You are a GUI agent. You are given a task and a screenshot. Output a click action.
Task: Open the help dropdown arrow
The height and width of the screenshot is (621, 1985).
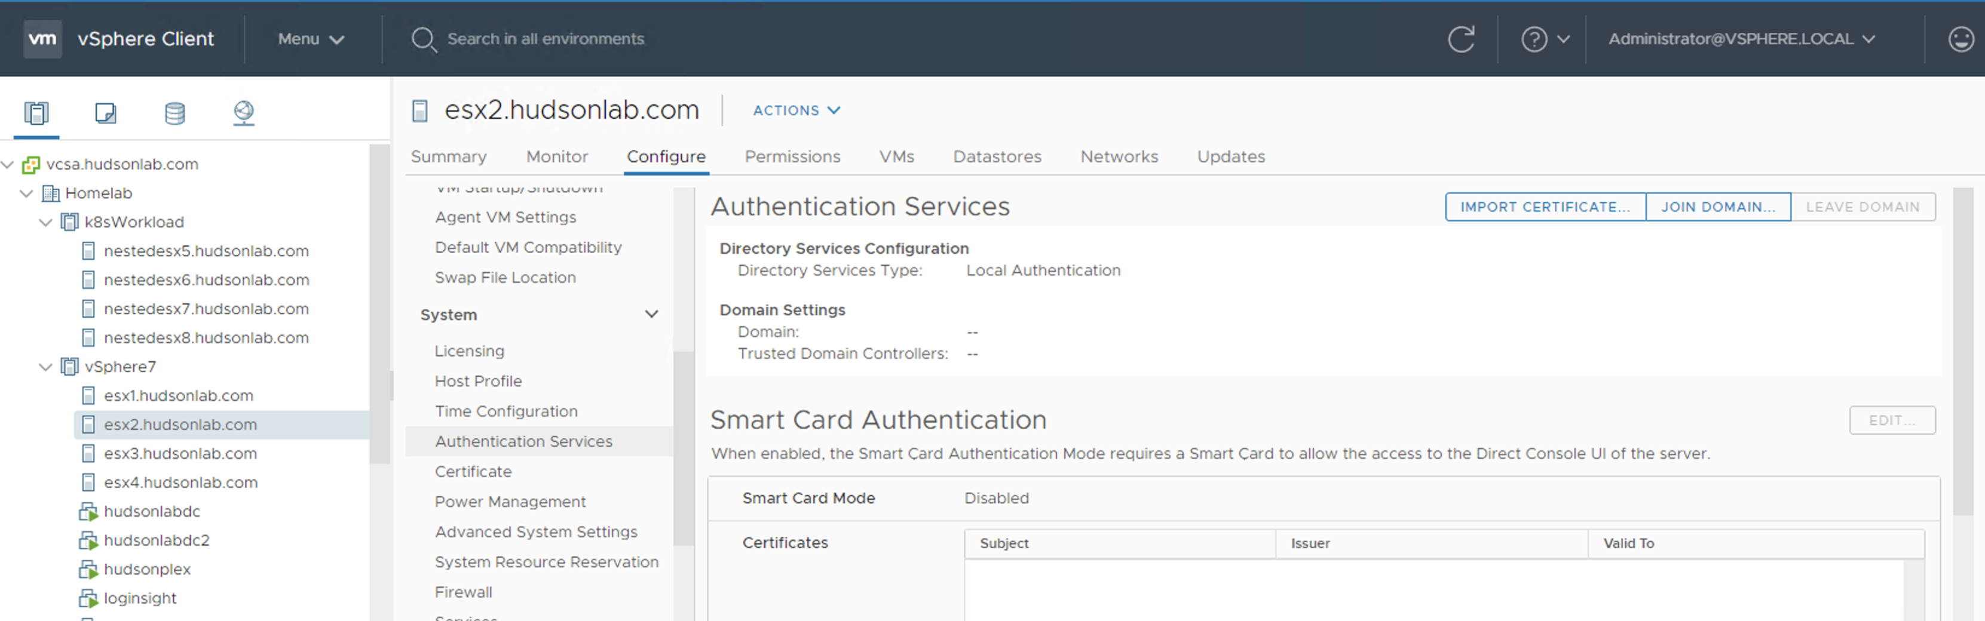pyautogui.click(x=1563, y=39)
